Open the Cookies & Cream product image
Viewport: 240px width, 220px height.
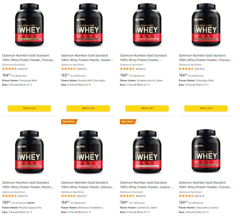click(x=147, y=152)
